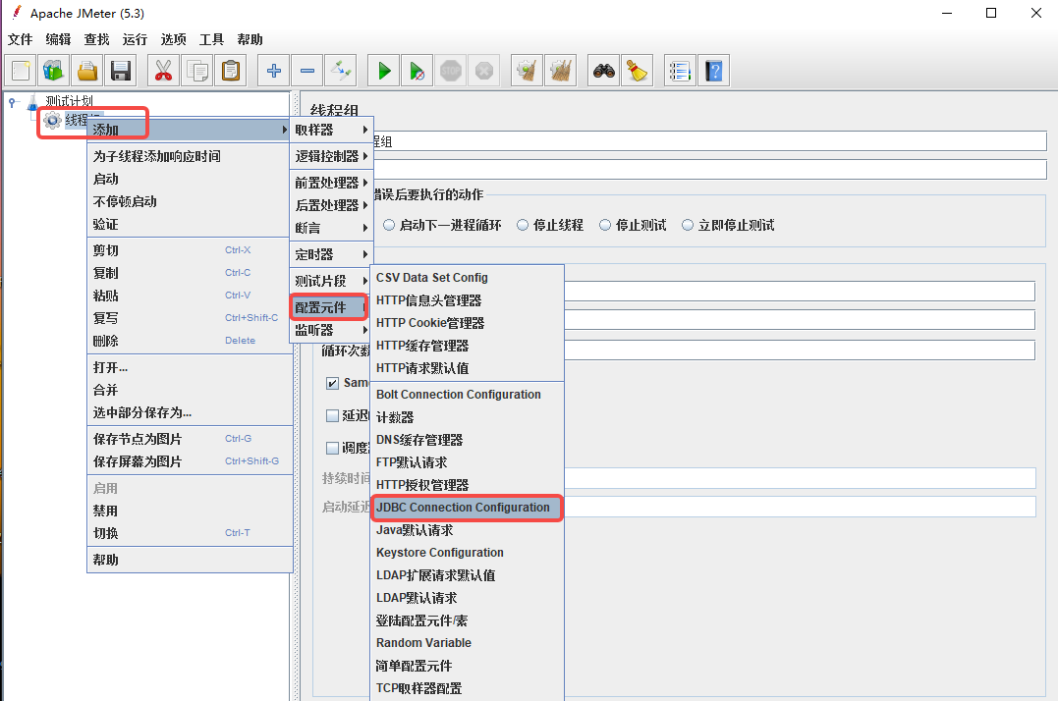
Task: Expand the 逻辑控制器 submenu
Action: tap(331, 156)
